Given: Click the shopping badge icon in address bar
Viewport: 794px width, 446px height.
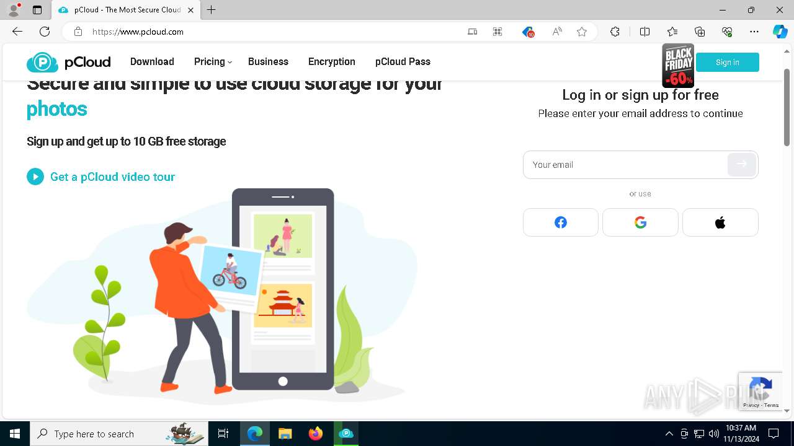Looking at the screenshot, I should click(528, 32).
